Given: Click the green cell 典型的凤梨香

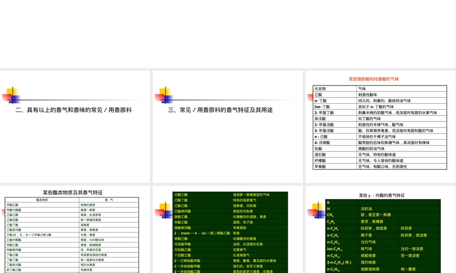Looking at the screenshot, I should [x=259, y=211].
